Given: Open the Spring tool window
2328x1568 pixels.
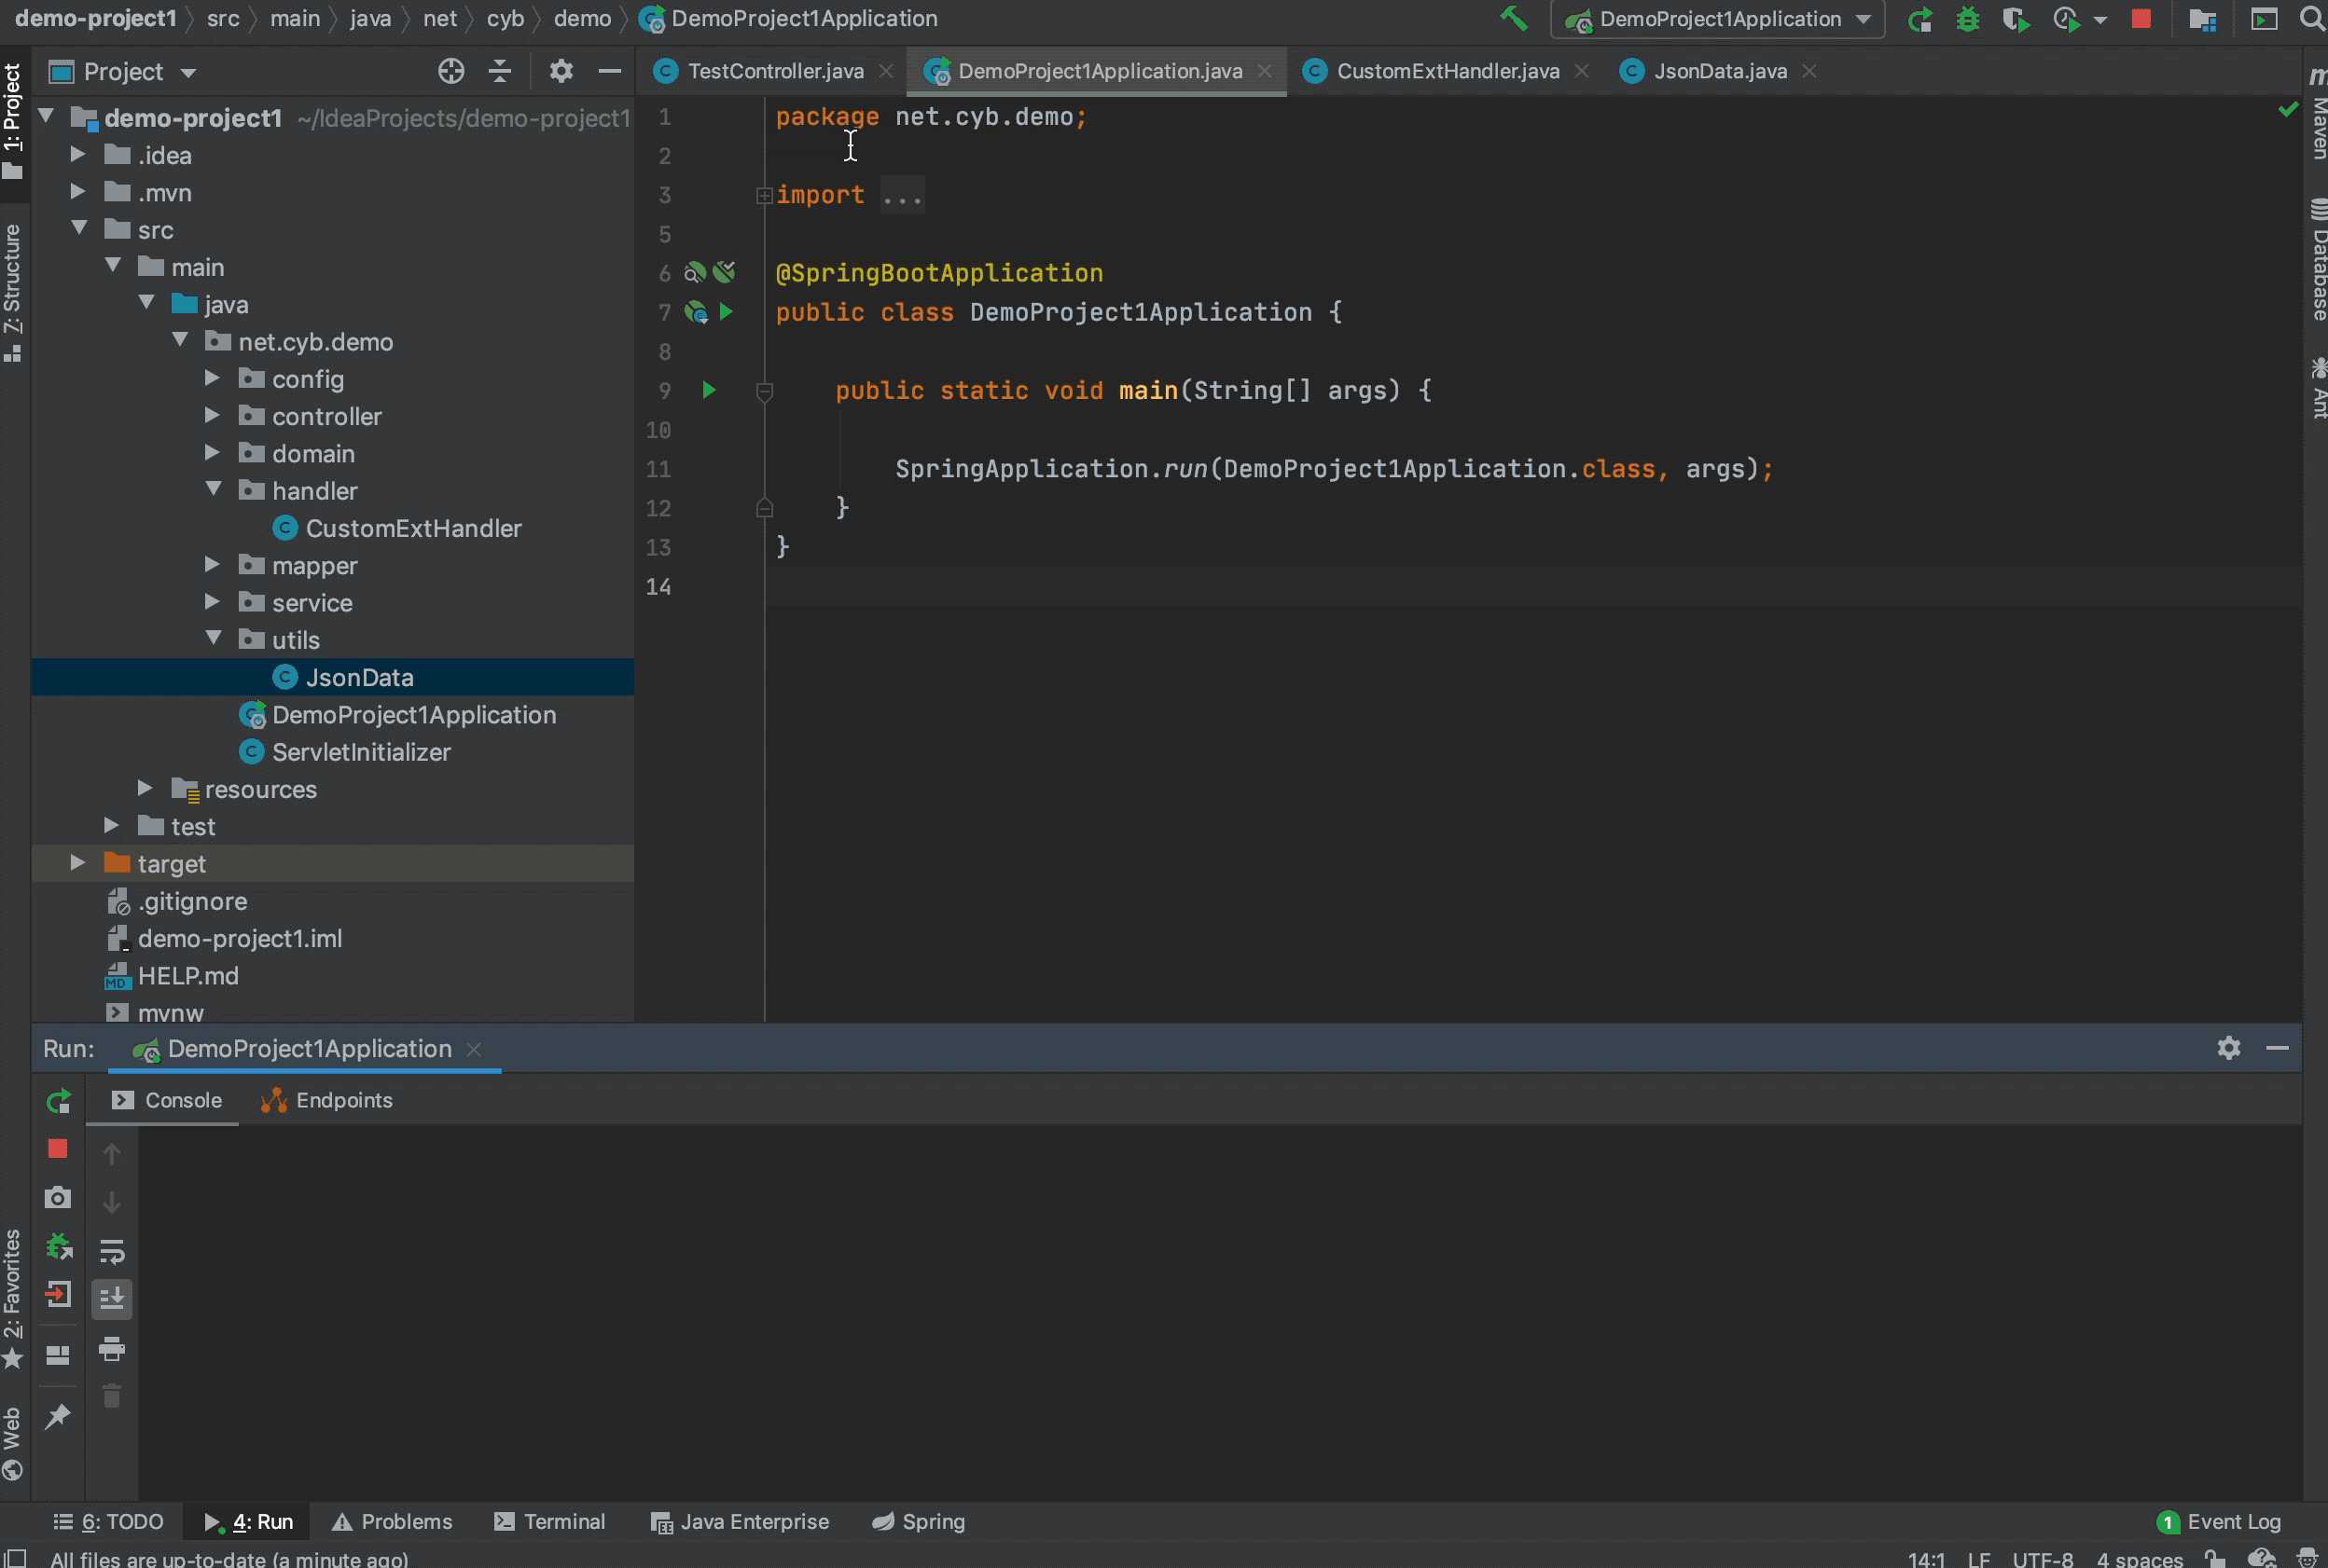Looking at the screenshot, I should coord(919,1521).
